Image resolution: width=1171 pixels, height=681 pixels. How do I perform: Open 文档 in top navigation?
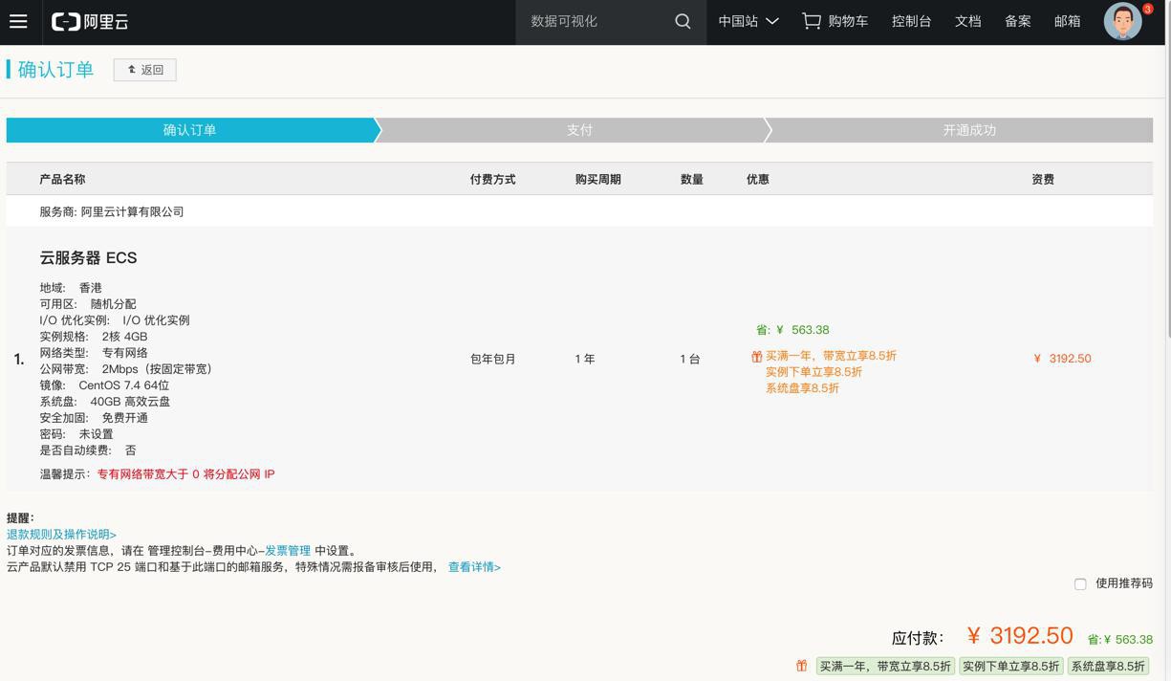967,21
